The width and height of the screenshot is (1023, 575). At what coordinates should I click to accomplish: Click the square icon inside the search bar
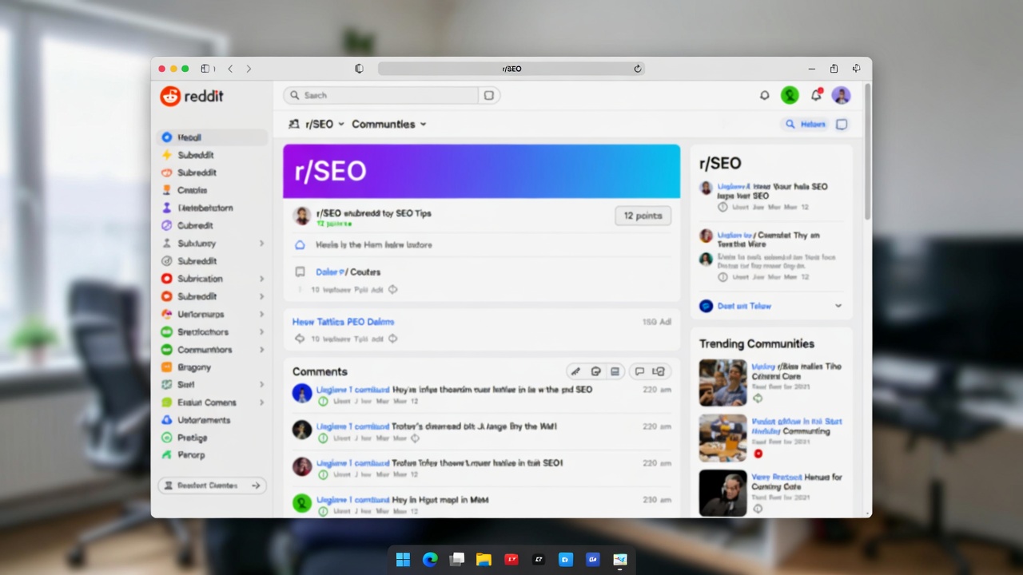click(x=489, y=95)
